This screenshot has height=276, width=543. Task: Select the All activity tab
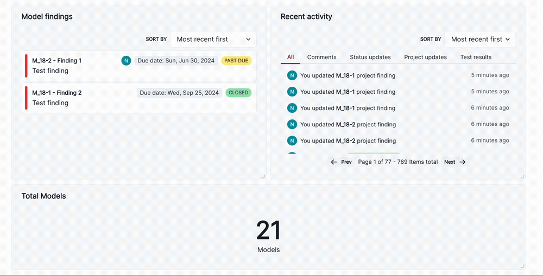[291, 57]
